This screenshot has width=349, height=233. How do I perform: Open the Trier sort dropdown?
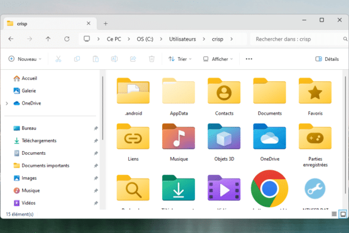point(180,59)
